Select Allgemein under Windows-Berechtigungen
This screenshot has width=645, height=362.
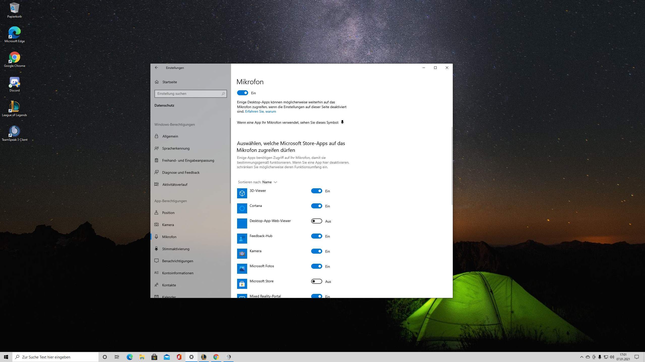[x=170, y=136]
